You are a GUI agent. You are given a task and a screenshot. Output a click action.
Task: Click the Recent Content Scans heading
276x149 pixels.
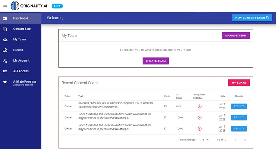point(80,83)
